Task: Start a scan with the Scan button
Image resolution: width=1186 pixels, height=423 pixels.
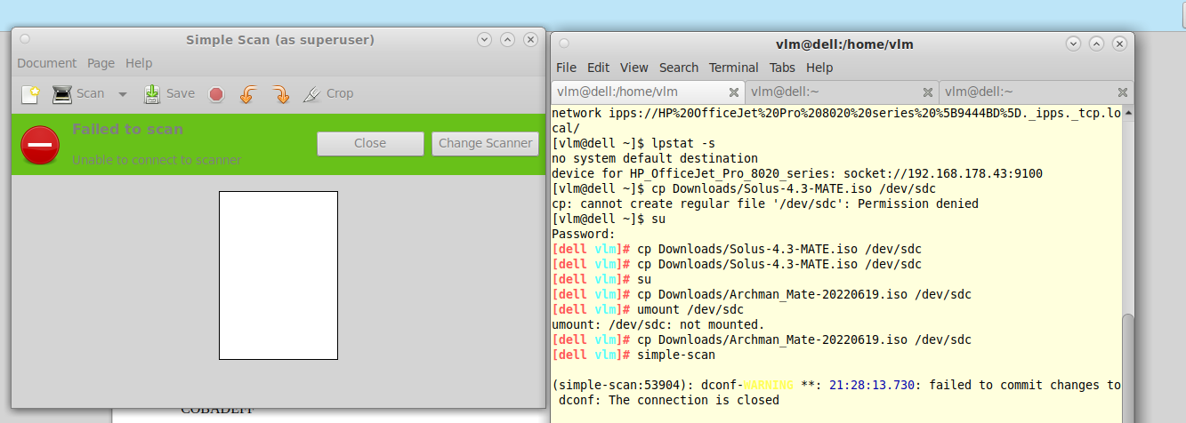Action: (78, 93)
